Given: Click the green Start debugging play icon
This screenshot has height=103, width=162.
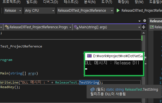Looking at the screenshot, I should coord(118,11).
